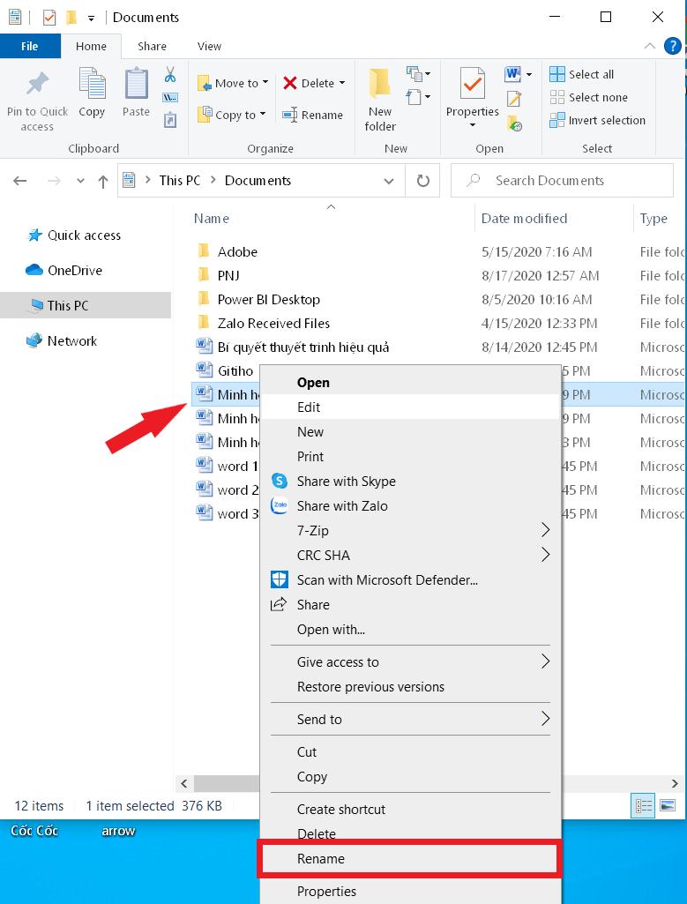Open Customize Quick Access Toolbar dropdown
The image size is (687, 904).
tap(91, 18)
